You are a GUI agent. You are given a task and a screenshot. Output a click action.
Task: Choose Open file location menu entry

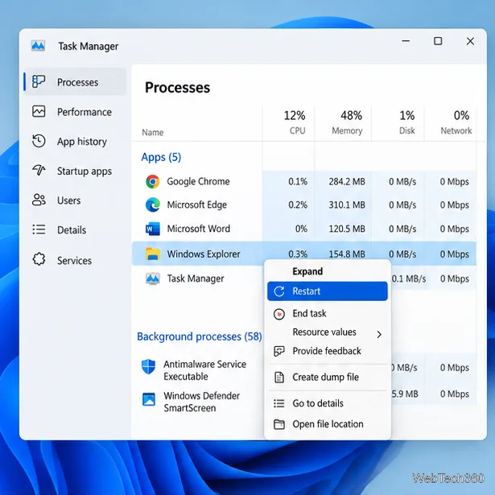click(x=328, y=424)
